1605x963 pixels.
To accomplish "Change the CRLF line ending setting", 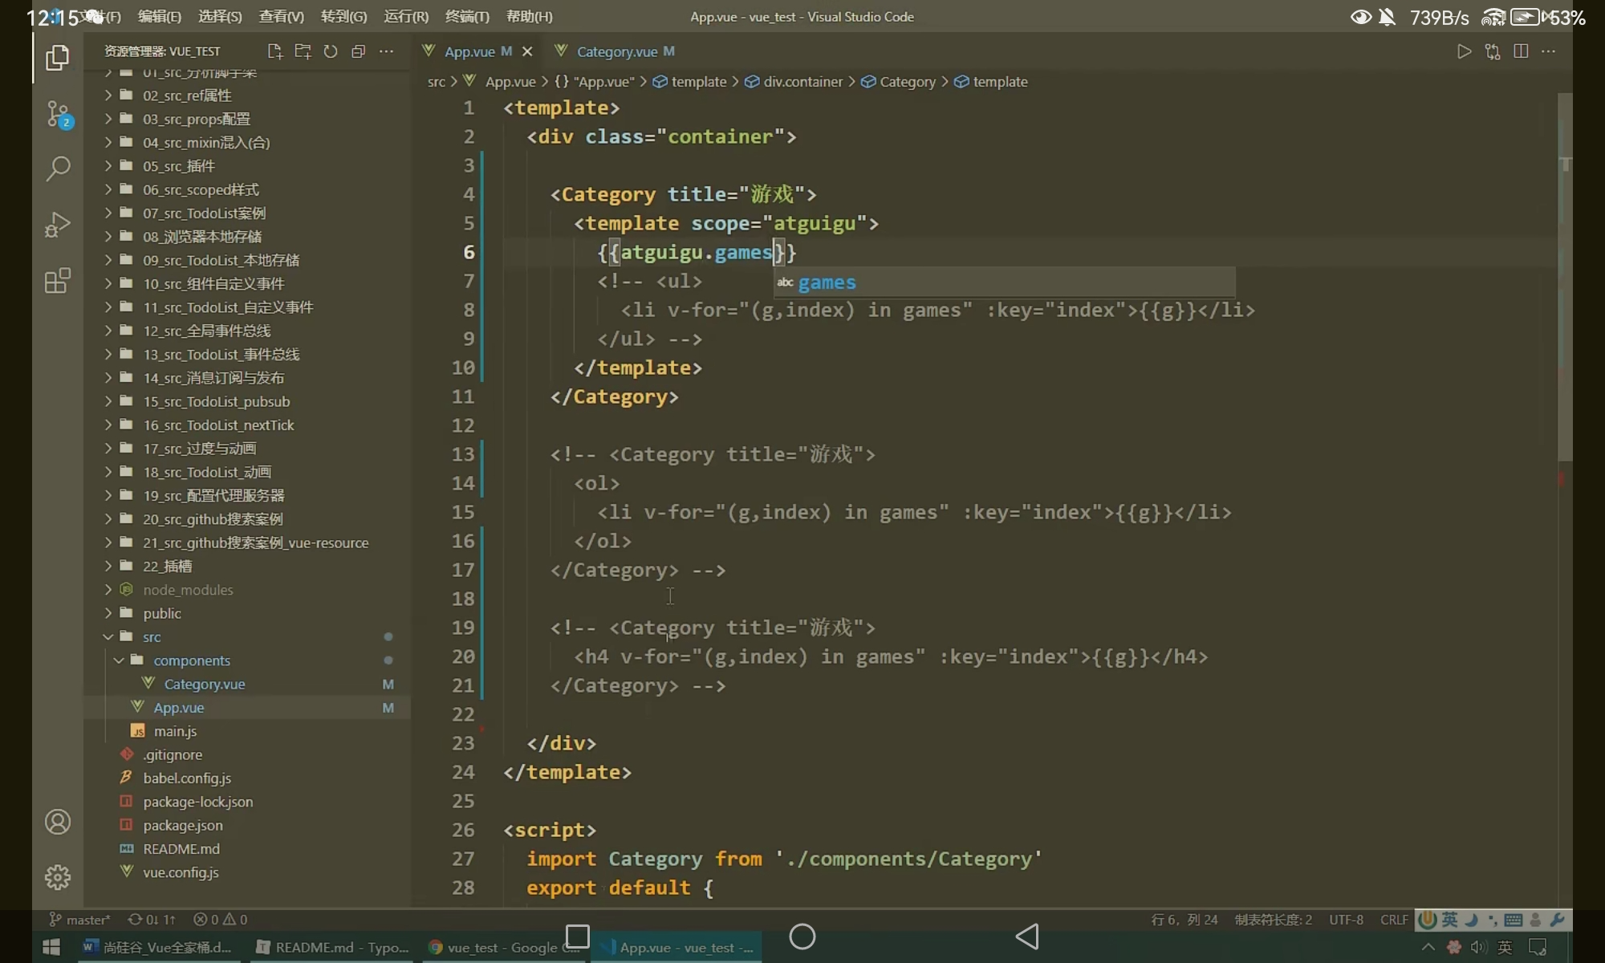I will coord(1394,919).
